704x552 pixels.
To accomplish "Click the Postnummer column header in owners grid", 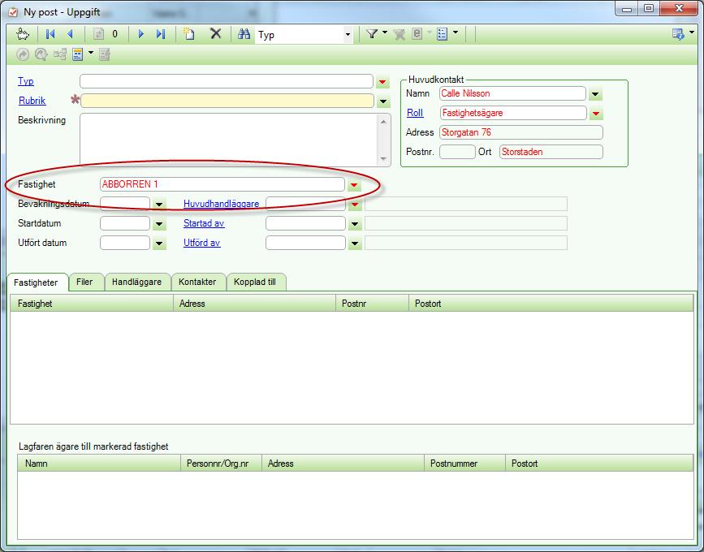I will pos(464,464).
